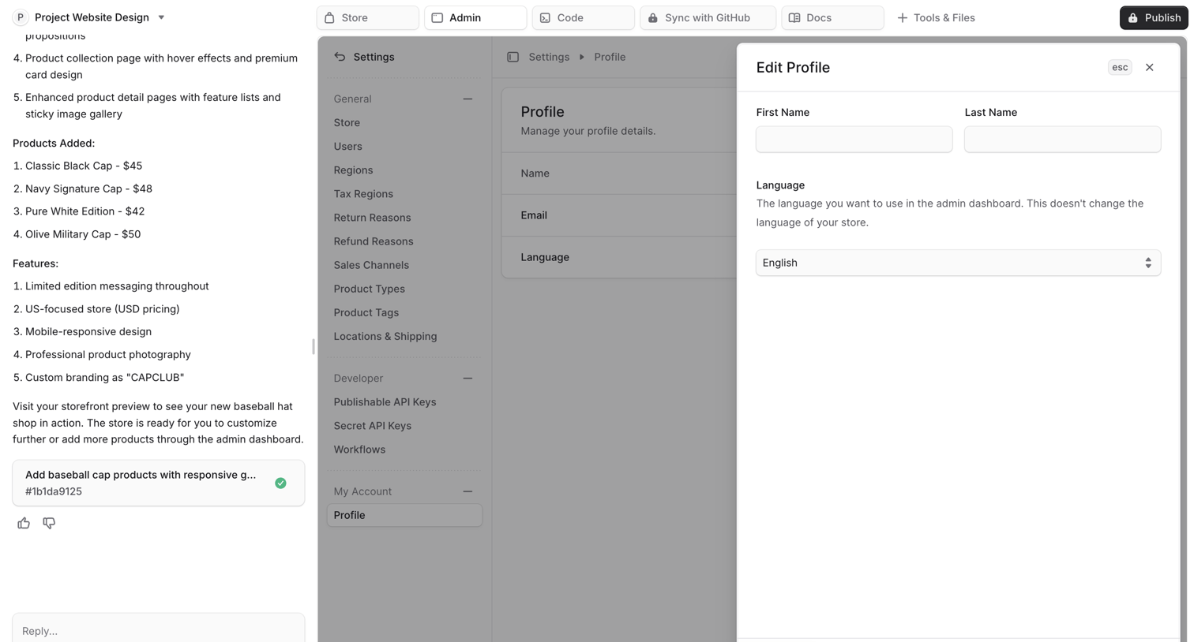This screenshot has width=1194, height=642.
Task: Collapse the My Account section
Action: pyautogui.click(x=467, y=491)
